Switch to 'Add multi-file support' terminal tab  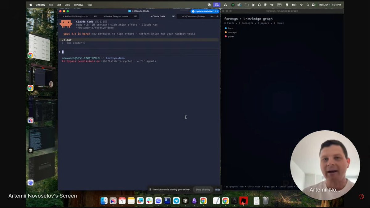pos(78,16)
